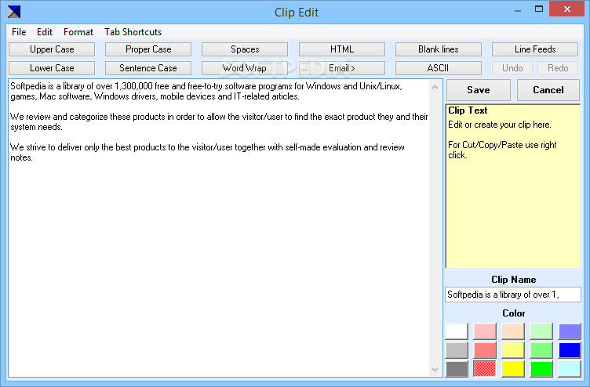Pick the bright green color swatch
Viewport: 590px width, 387px height.
click(541, 369)
